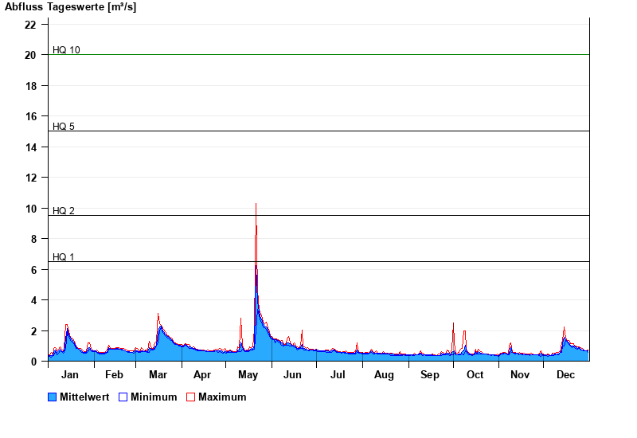
Task: Select the Maximum legend label text
Action: pos(222,397)
